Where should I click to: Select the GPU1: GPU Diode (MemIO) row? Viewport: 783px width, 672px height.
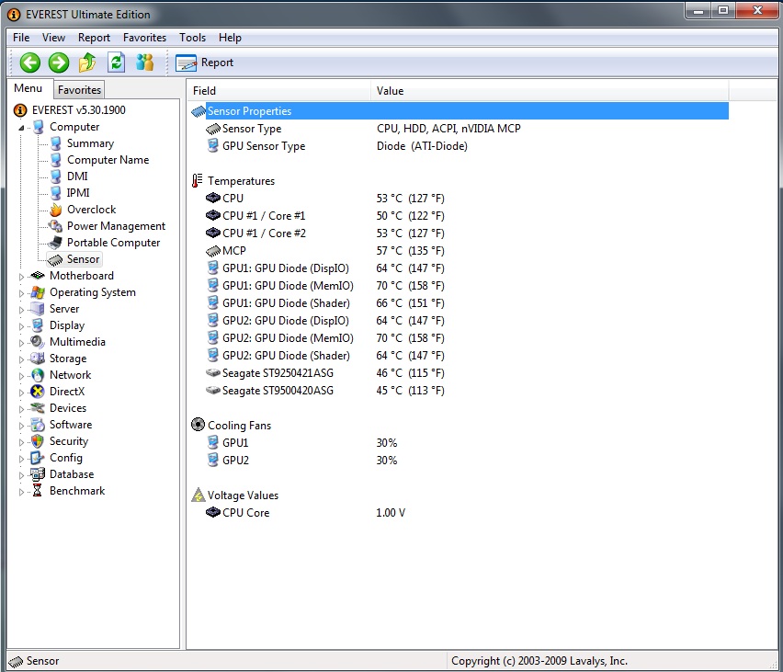(x=460, y=286)
